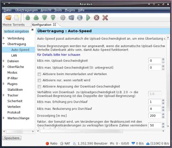Viewport: 172px width, 148px height.
Task: Collapse the Übertragung tree node
Action: tap(4, 44)
